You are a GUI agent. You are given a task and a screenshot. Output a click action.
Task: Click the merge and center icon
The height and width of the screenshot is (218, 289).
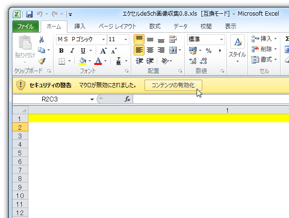[173, 50]
